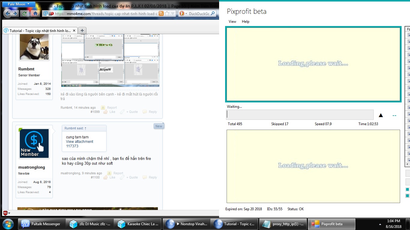Quote muatronglong's post #1100

129,177
